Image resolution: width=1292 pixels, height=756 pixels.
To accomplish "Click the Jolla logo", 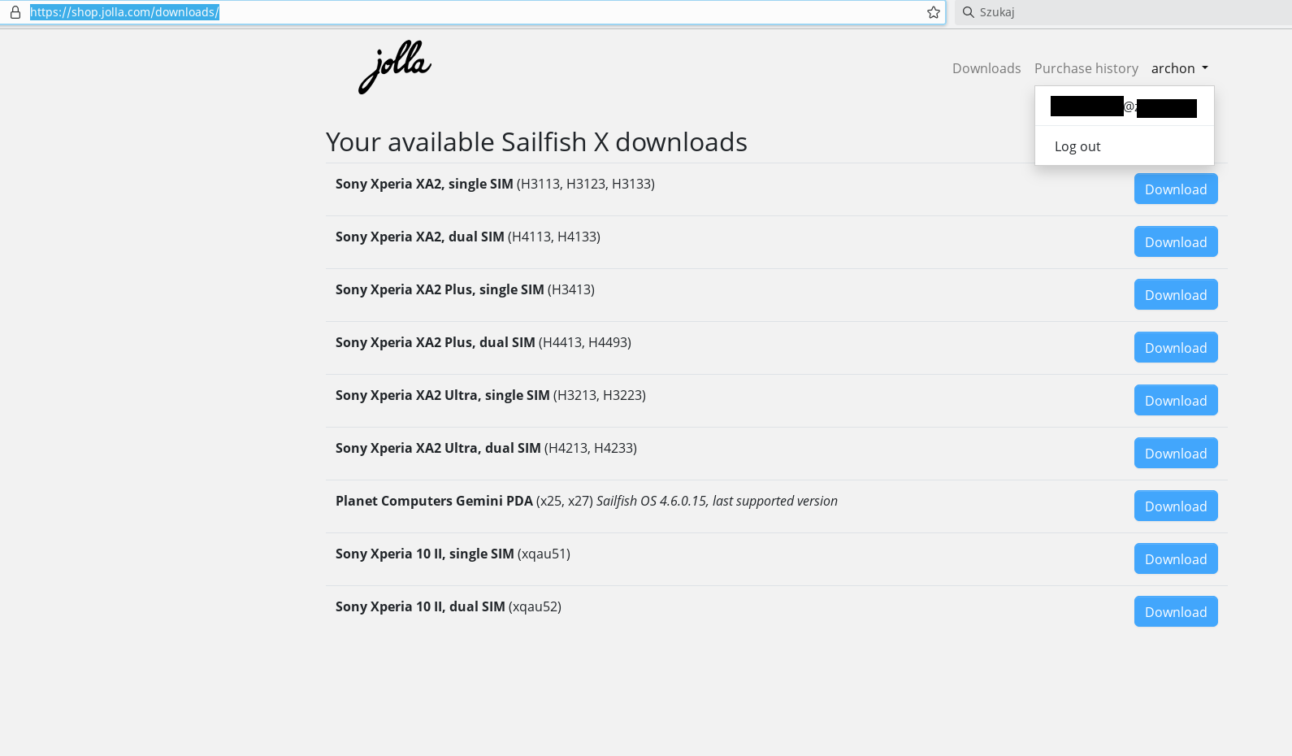I will click(395, 67).
